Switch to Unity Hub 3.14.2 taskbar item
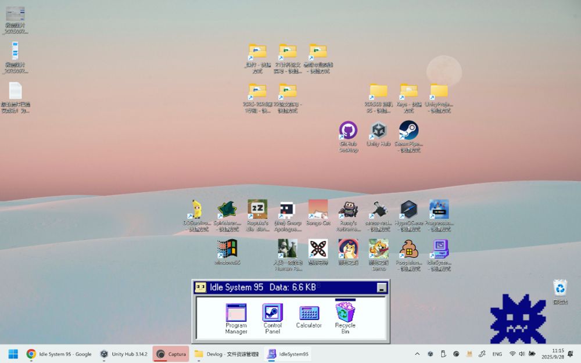The width and height of the screenshot is (581, 363). tap(124, 354)
